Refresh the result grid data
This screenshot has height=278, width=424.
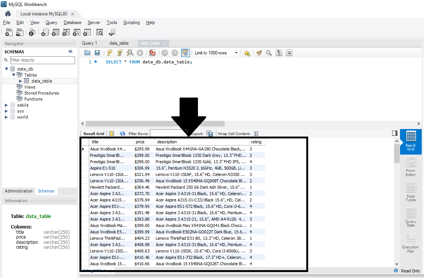tap(122, 134)
